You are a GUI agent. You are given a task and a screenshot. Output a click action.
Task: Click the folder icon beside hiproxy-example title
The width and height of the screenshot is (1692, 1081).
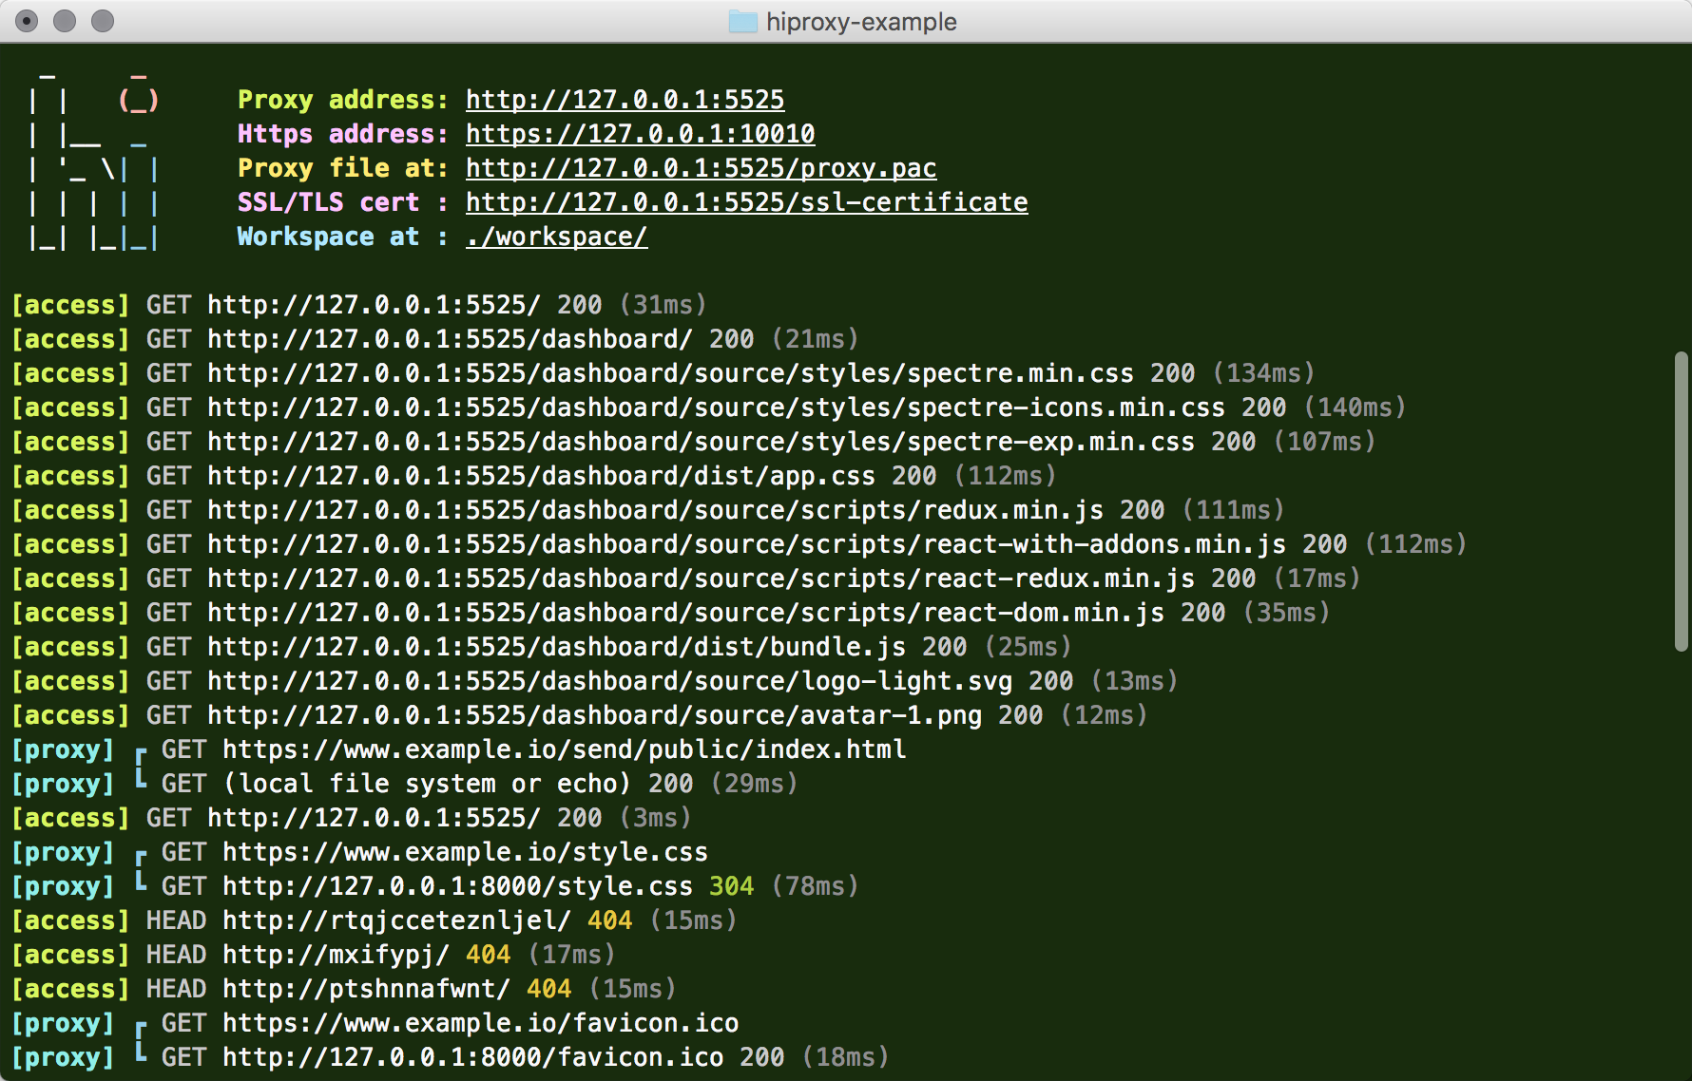742,21
